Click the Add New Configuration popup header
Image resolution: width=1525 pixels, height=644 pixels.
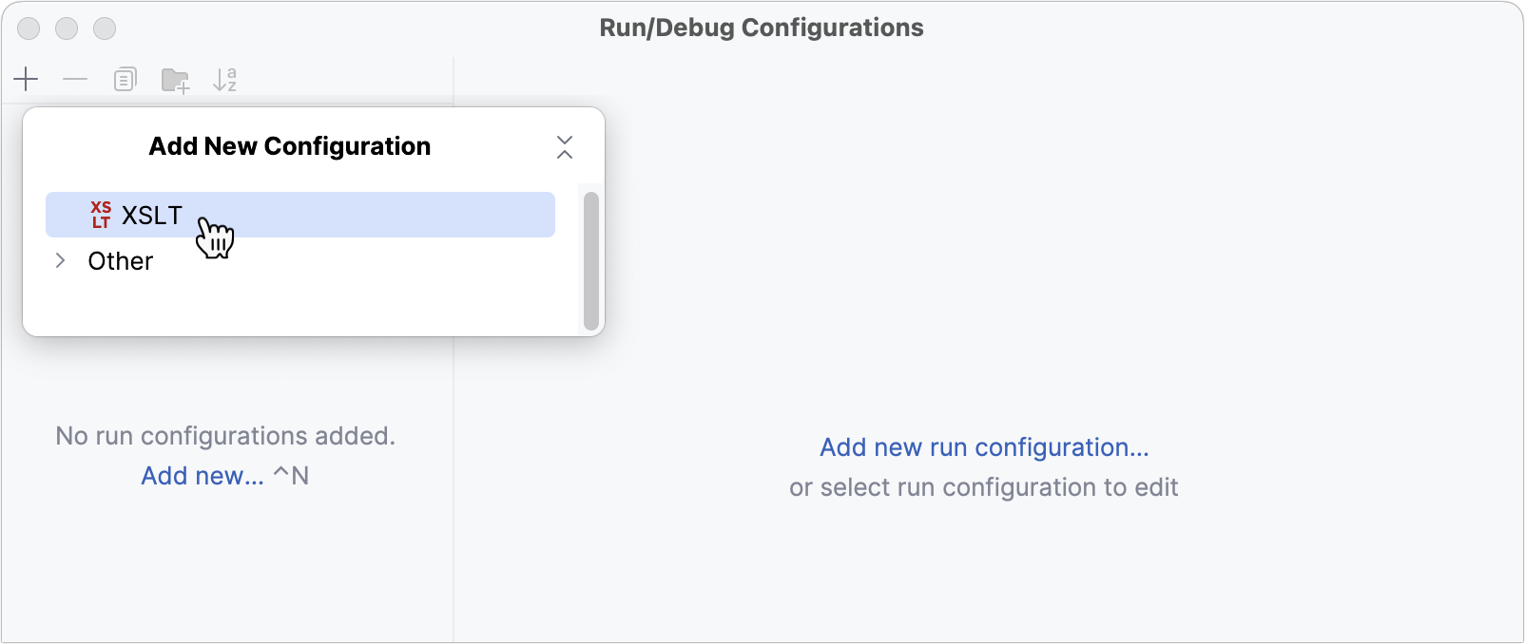(290, 146)
